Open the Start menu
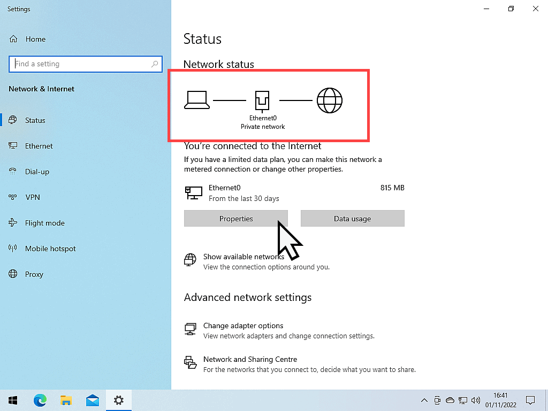 click(13, 400)
